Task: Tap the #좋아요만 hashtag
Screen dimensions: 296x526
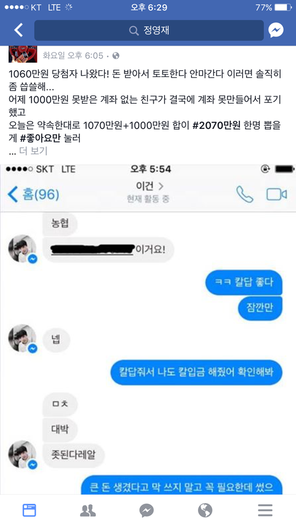Action: (x=40, y=138)
